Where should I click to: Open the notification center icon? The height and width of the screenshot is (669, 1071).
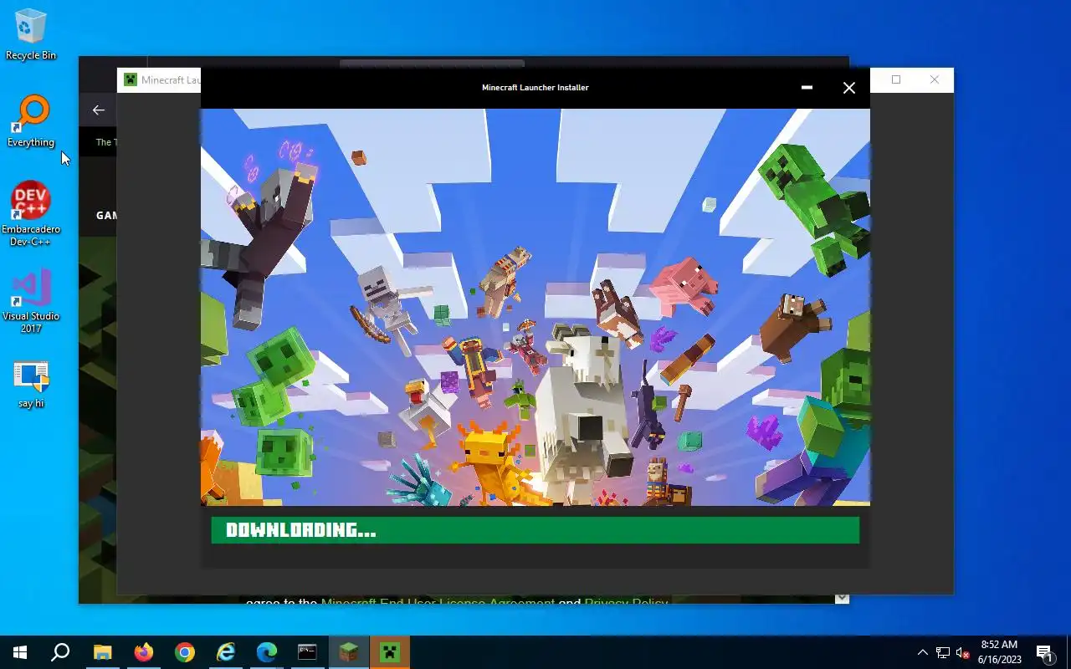(1045, 652)
